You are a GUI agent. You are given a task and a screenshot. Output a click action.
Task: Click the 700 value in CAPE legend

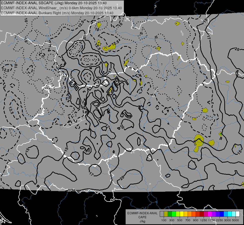[188, 220]
